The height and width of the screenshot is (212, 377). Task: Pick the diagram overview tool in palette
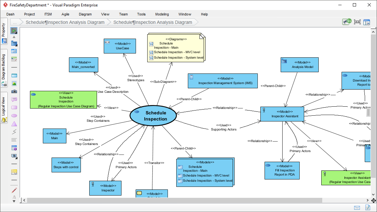click(x=14, y=51)
